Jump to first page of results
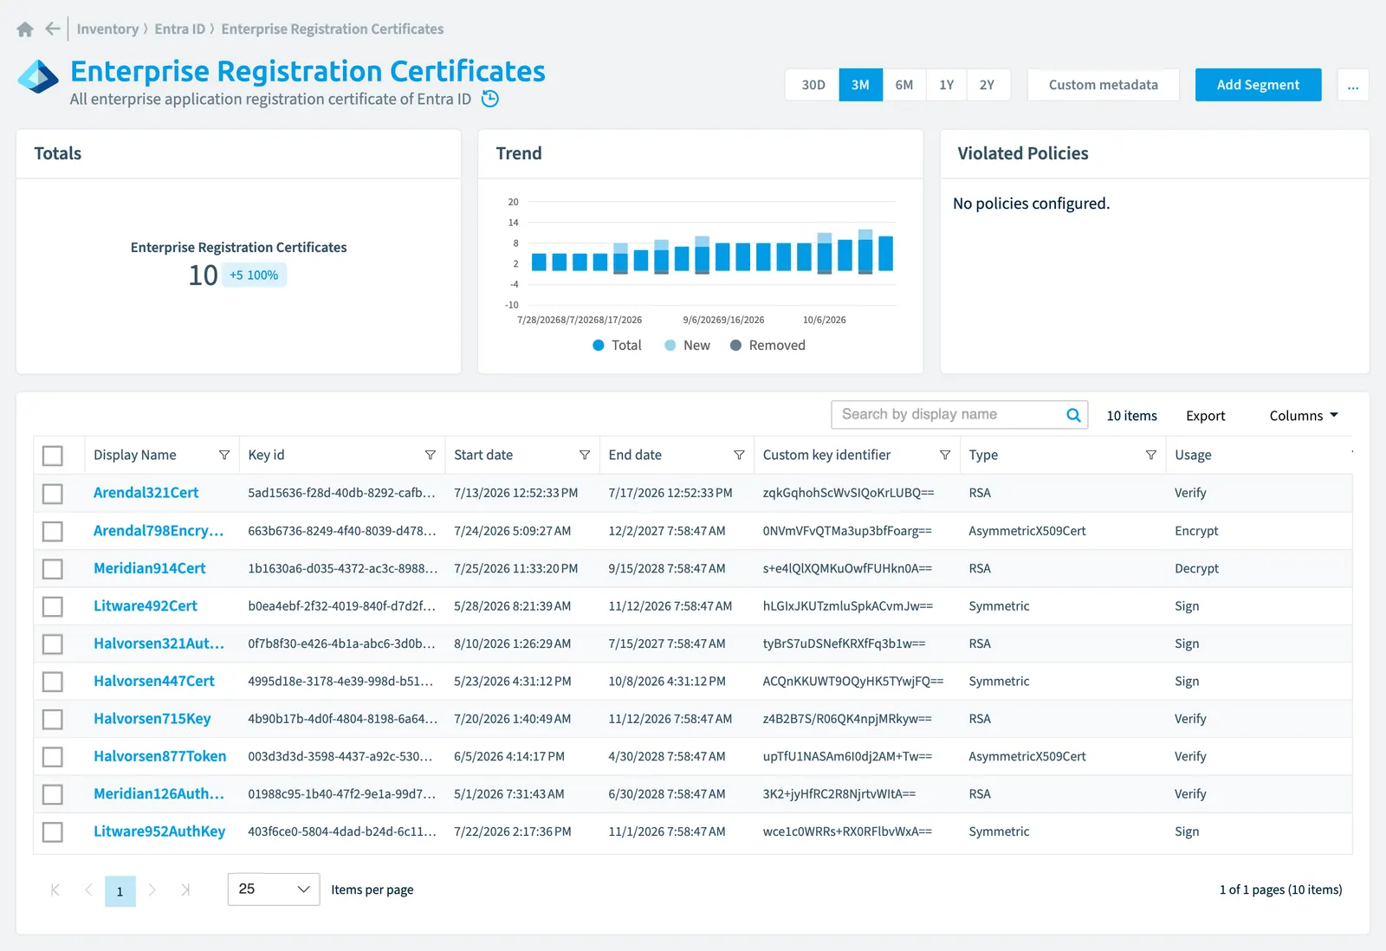 coord(55,890)
